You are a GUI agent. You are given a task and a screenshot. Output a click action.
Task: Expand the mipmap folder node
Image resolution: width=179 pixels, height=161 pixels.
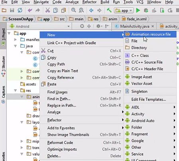(x=22, y=141)
